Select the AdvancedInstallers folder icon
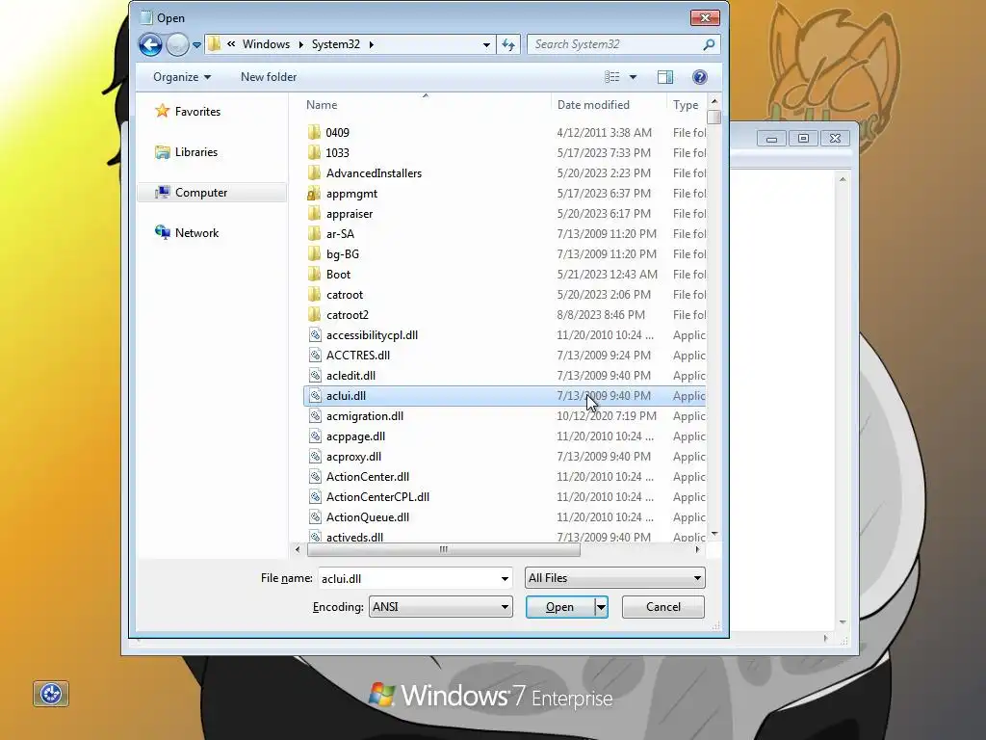 315,173
